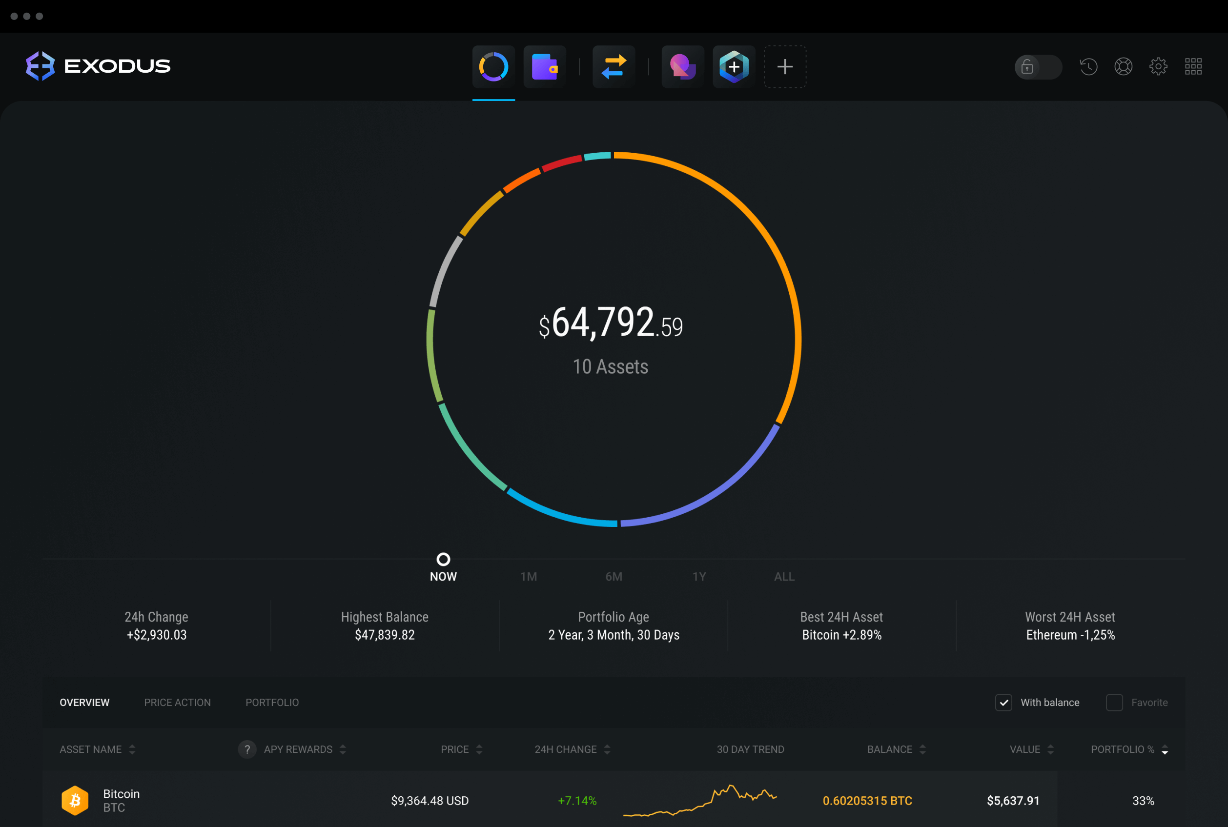Click the Exodus settings gear icon

point(1160,65)
